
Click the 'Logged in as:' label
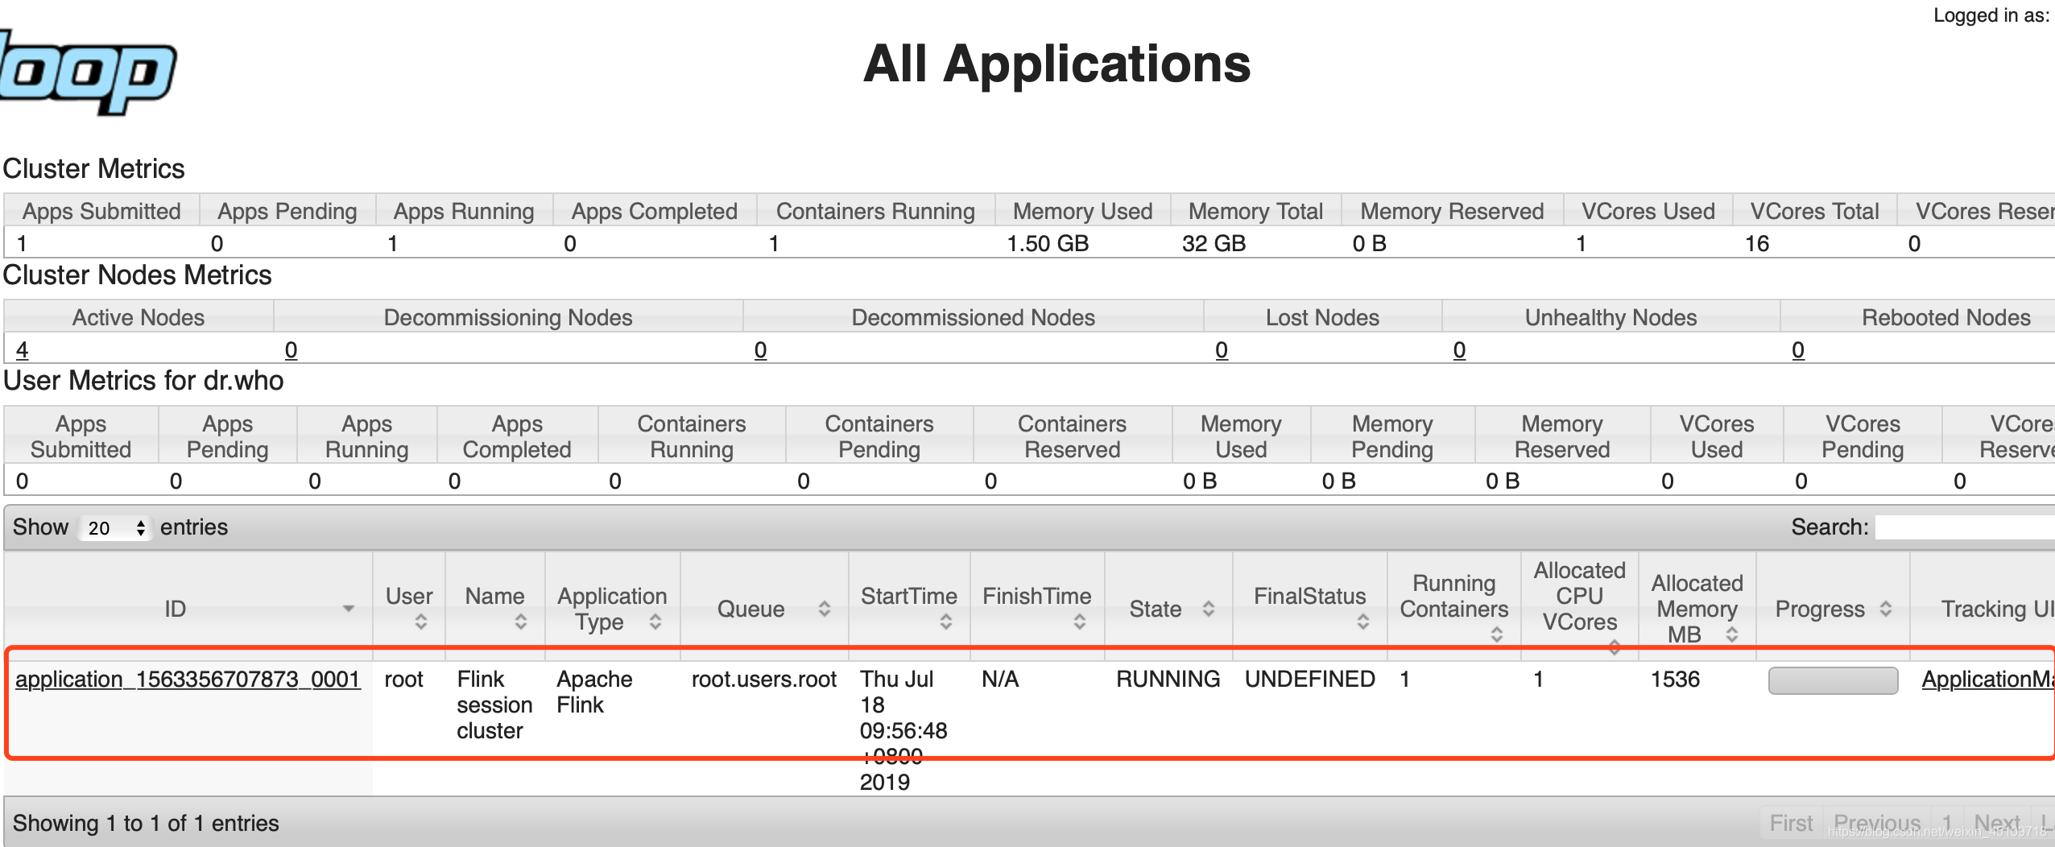pyautogui.click(x=1991, y=15)
